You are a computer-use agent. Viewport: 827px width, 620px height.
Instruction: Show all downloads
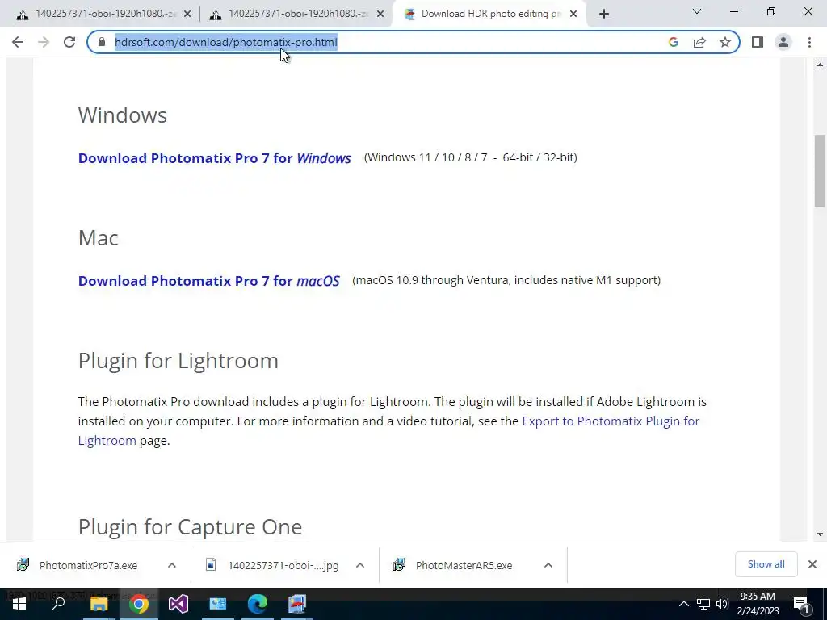point(766,564)
